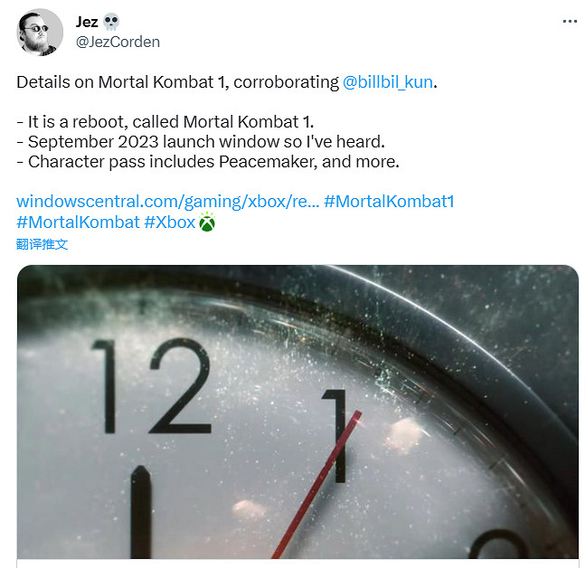Click the number 12 on clock image
Image resolution: width=585 pixels, height=568 pixels.
pos(152,386)
